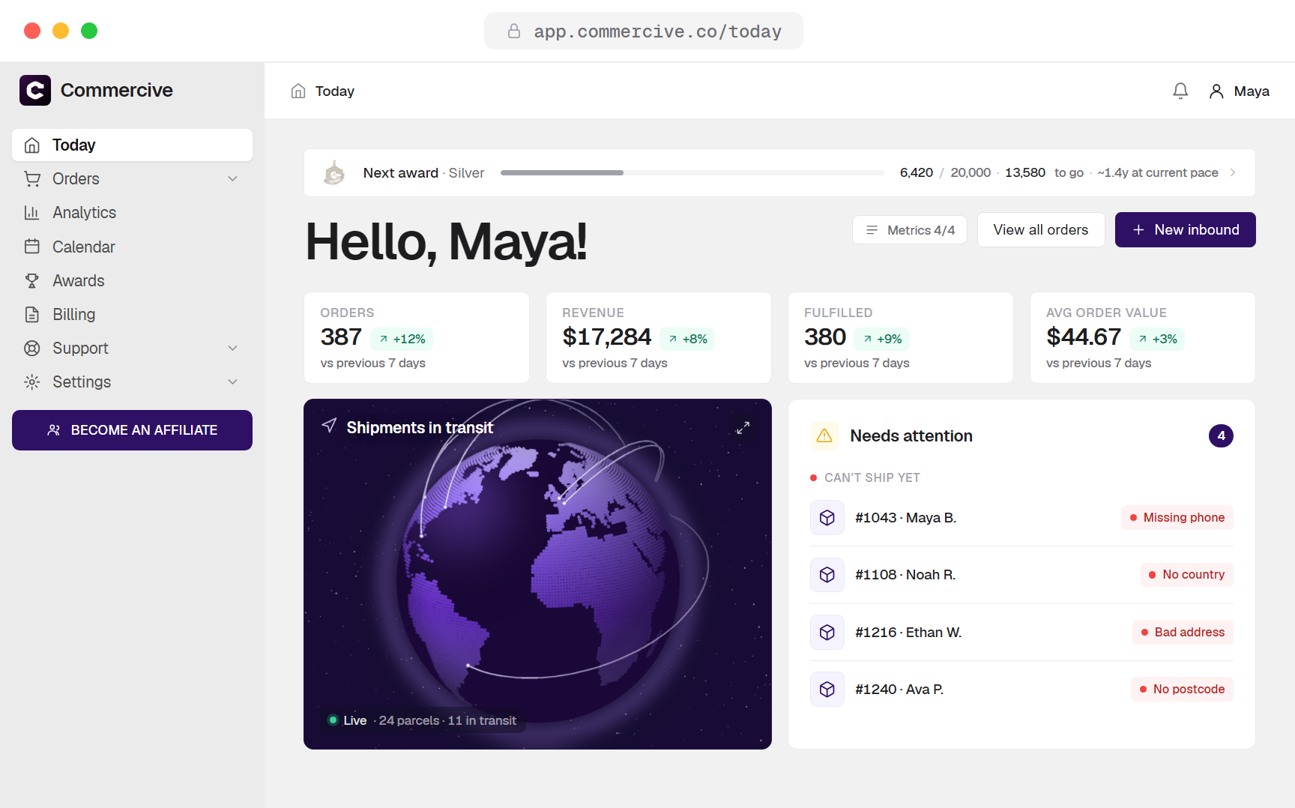
Task: Expand the Settings submenu chevron
Action: [x=233, y=382]
